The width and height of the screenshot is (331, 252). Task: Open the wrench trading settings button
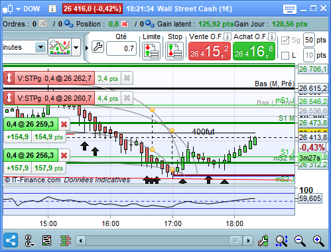(x=98, y=47)
